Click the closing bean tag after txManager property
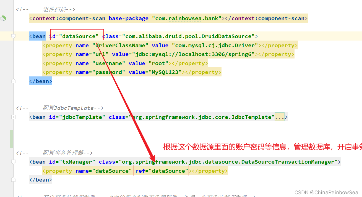The width and height of the screenshot is (362, 197). tap(41, 180)
